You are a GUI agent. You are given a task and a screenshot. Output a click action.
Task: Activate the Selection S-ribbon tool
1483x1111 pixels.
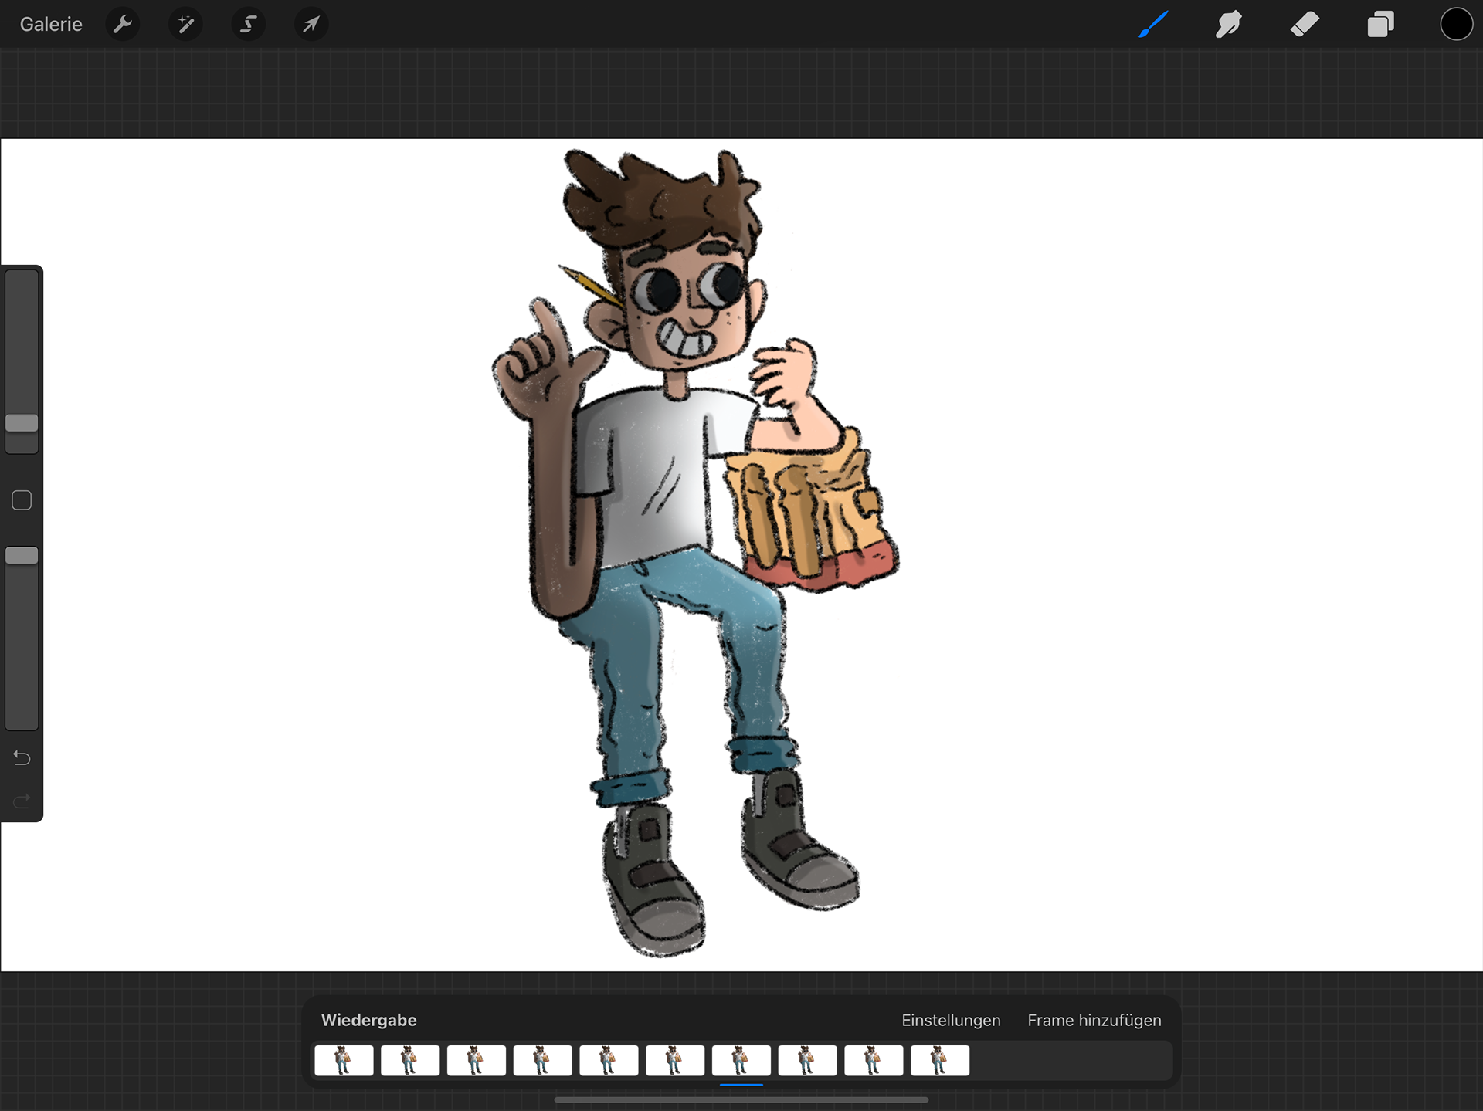[248, 25]
